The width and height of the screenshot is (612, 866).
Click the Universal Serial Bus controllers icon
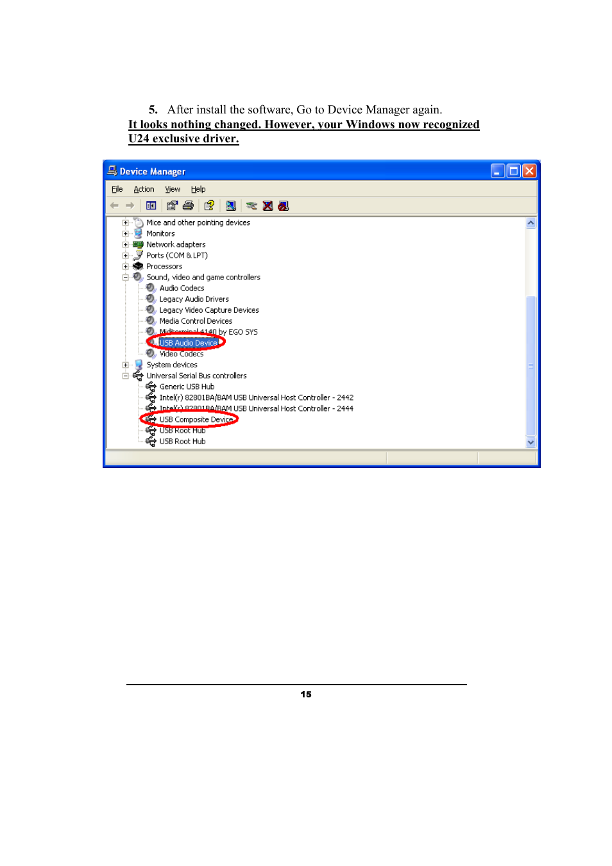[x=138, y=376]
